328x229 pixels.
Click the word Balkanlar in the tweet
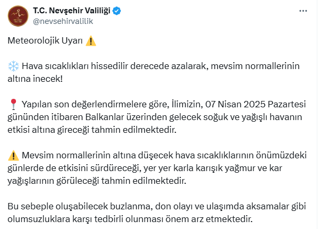[105, 117]
